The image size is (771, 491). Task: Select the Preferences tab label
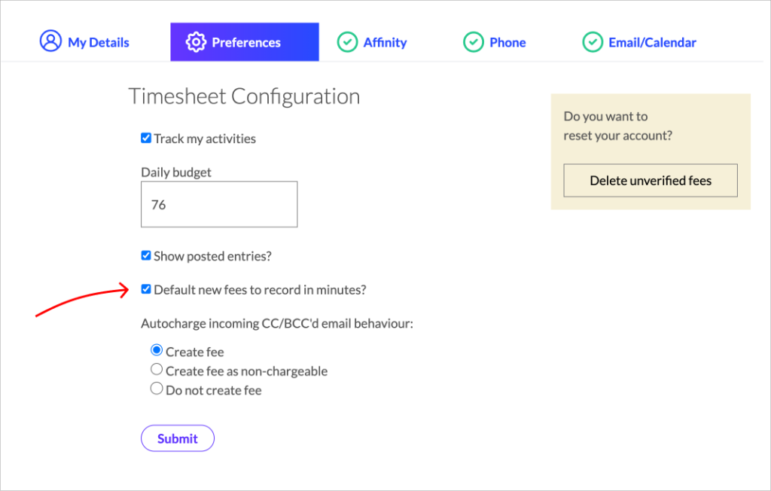click(246, 43)
